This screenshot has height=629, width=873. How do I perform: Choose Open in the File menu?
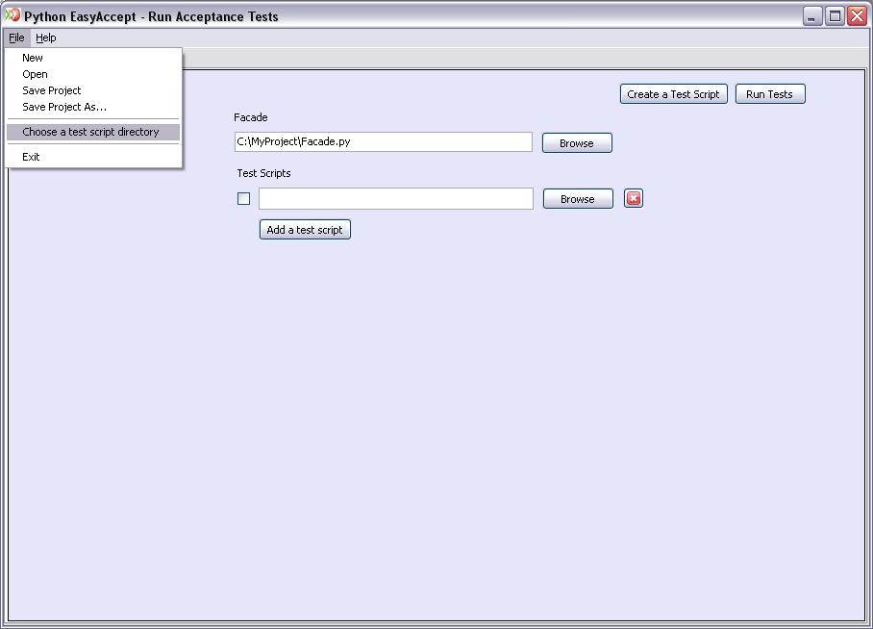[x=35, y=74]
